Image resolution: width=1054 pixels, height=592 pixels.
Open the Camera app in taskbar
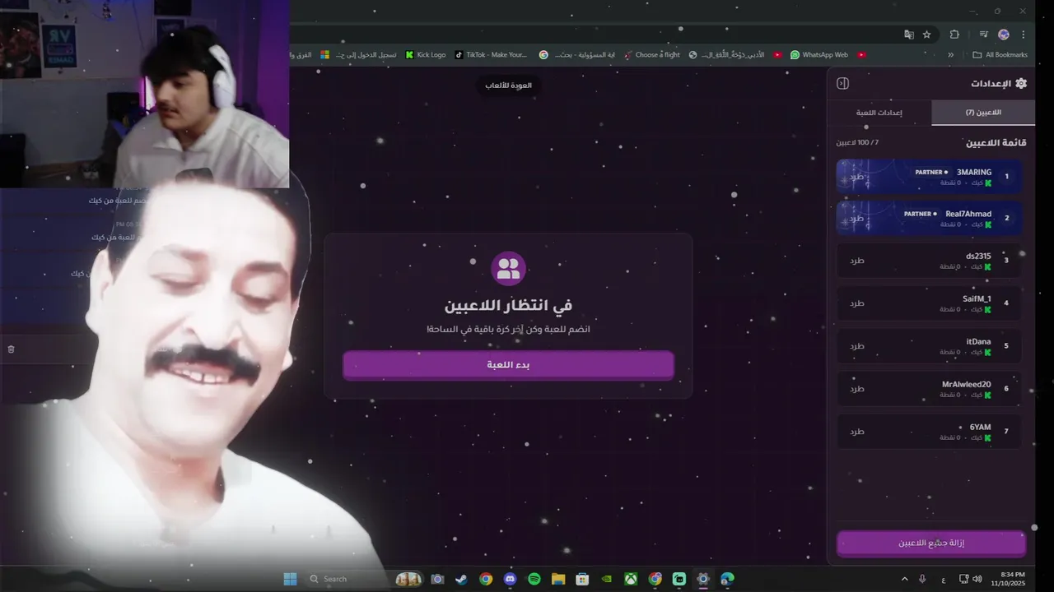[x=437, y=579]
